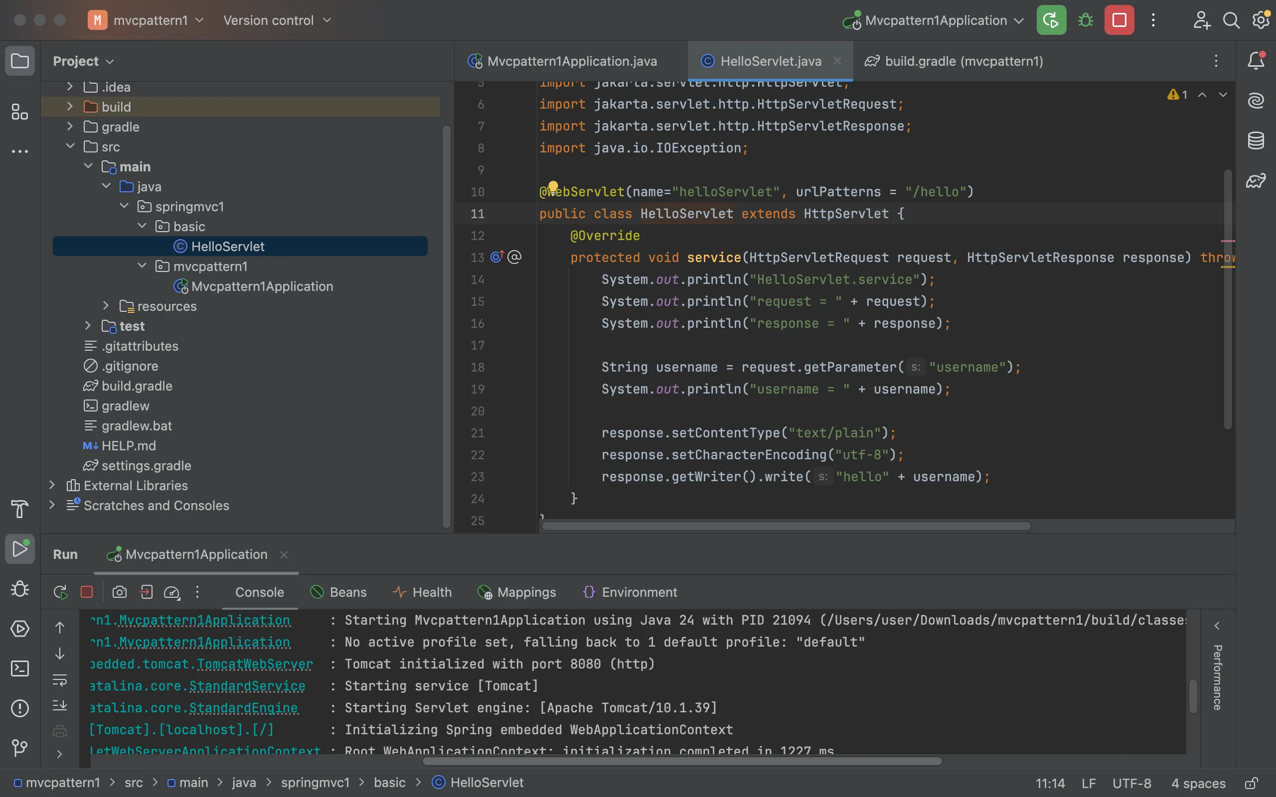Open the profiler gauge icon in Run toolbar
This screenshot has width=1276, height=797.
[172, 592]
